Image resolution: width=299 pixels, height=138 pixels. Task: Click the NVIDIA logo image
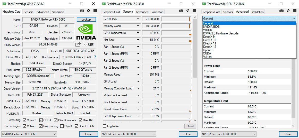[86, 32]
